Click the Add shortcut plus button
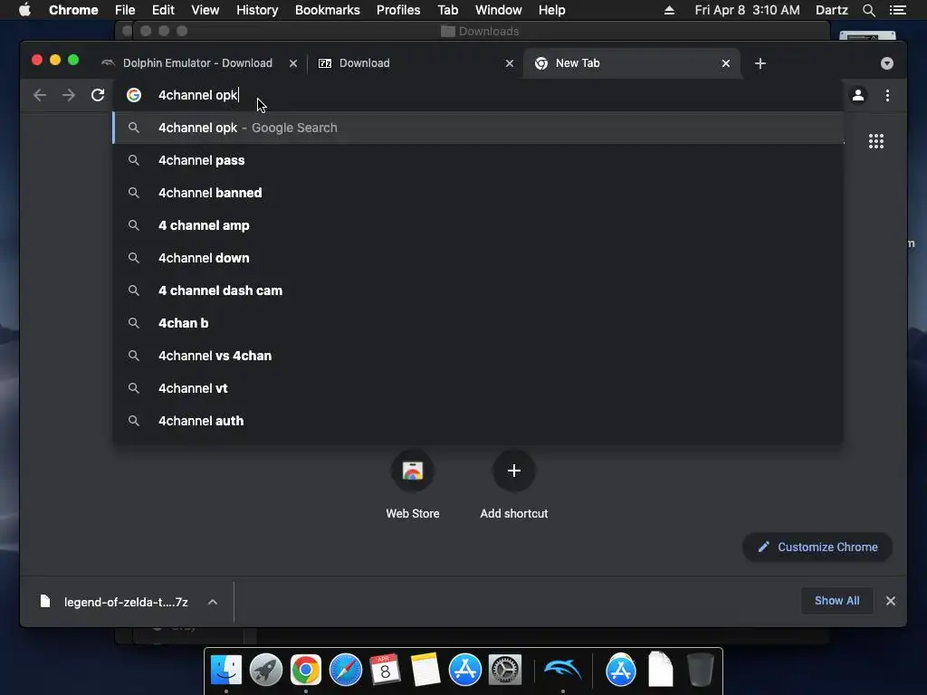927x695 pixels. (x=514, y=471)
